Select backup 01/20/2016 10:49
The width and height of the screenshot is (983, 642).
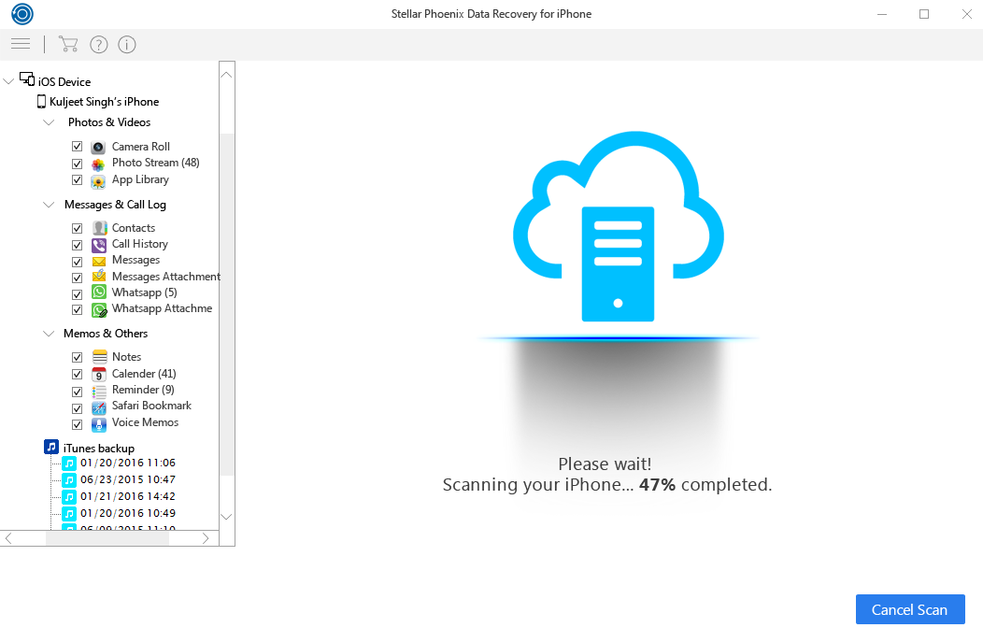128,513
